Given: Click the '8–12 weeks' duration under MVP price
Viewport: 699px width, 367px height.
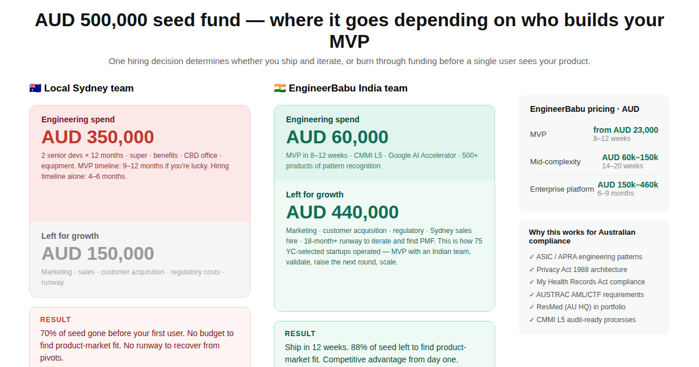Looking at the screenshot, I should pyautogui.click(x=612, y=139).
